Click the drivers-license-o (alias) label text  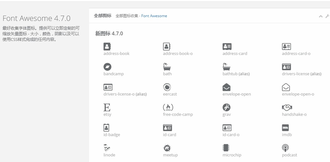tap(125, 94)
